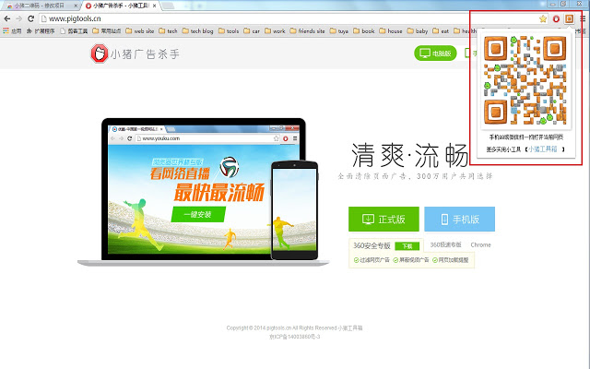The height and width of the screenshot is (369, 590).
Task: Click the 小猪工具箱 link in QR popup
Action: [542, 149]
